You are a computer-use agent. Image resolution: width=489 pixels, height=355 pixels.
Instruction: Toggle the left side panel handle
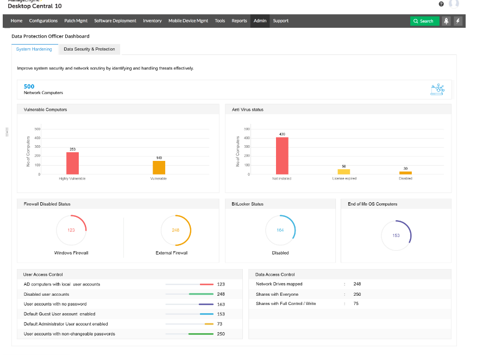click(x=7, y=132)
